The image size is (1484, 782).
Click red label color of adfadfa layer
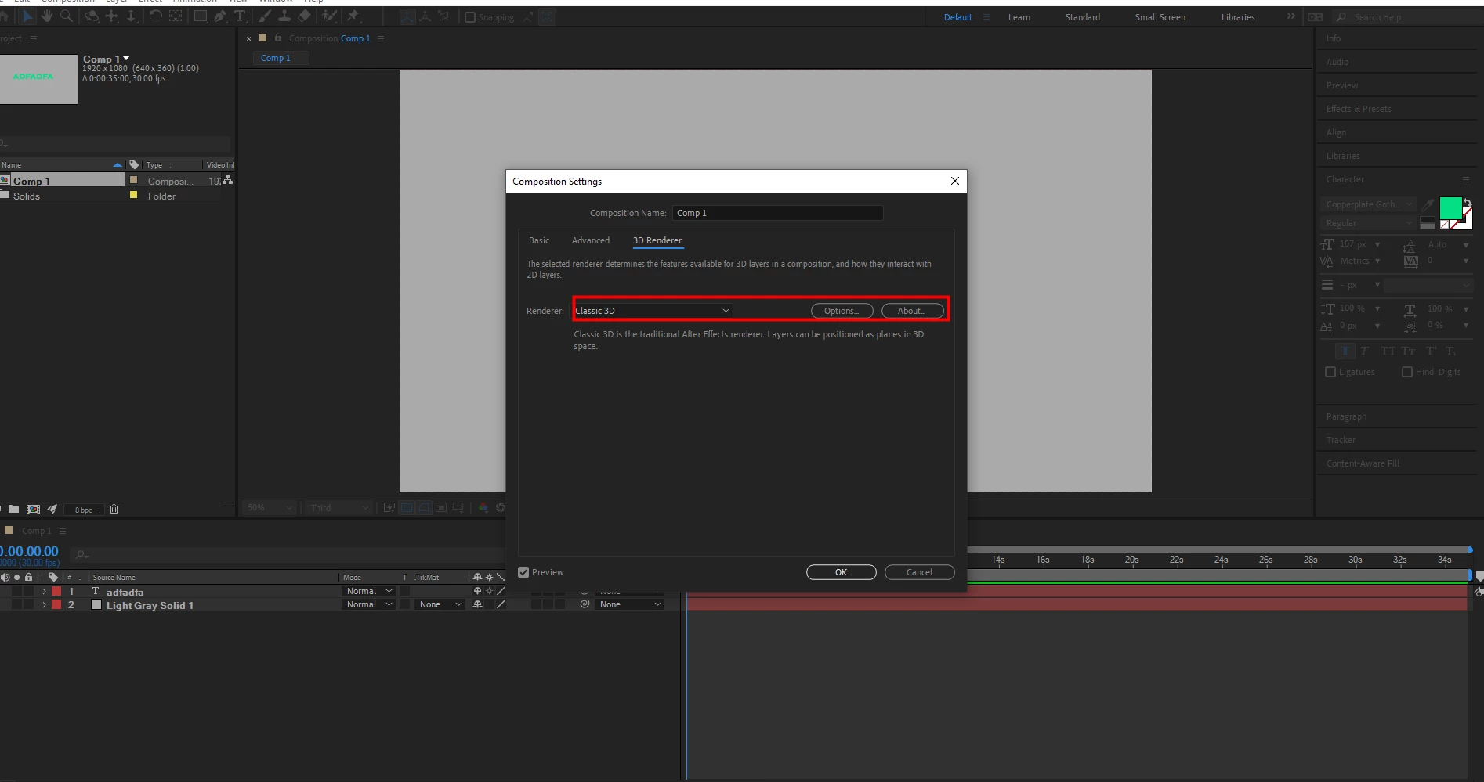coord(56,592)
